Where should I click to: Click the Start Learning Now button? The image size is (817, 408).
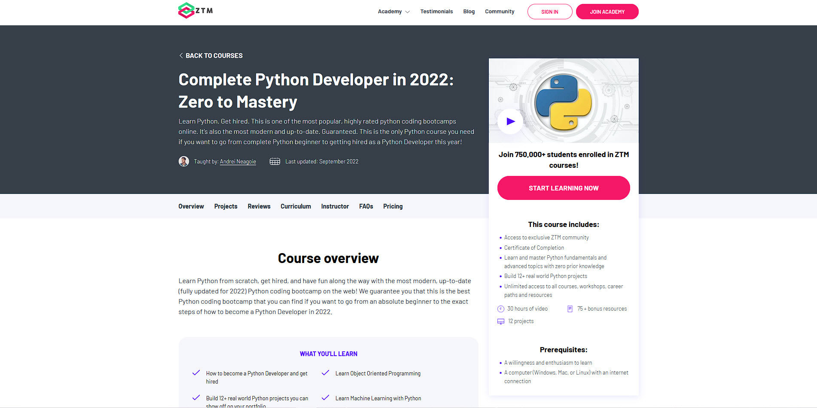[563, 188]
